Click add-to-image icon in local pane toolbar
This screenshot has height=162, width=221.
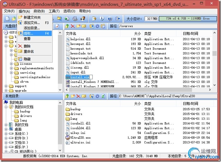click(x=92, y=96)
